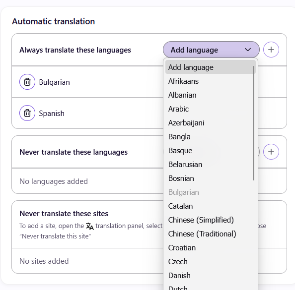The height and width of the screenshot is (290, 295).
Task: Click No languages added text
Action: click(x=54, y=181)
